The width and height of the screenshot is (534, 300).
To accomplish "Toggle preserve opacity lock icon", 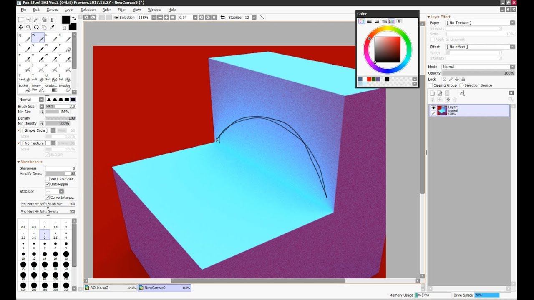I will coord(444,79).
